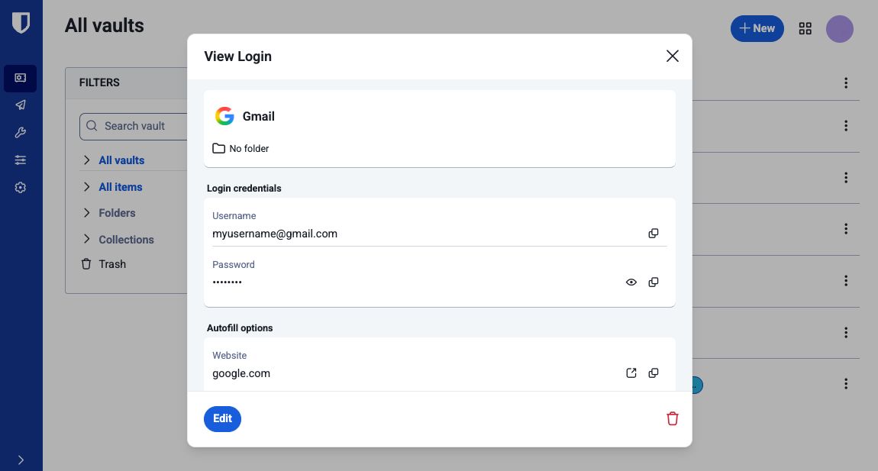Viewport: 878px width, 471px height.
Task: Open the Reports sliders icon in sidebar
Action: tap(21, 160)
